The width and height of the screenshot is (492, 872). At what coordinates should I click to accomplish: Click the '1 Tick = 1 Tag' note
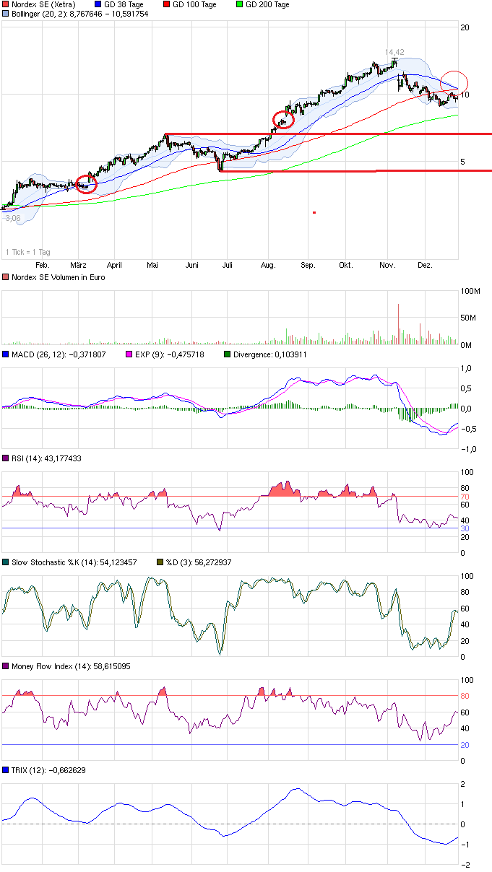click(27, 253)
